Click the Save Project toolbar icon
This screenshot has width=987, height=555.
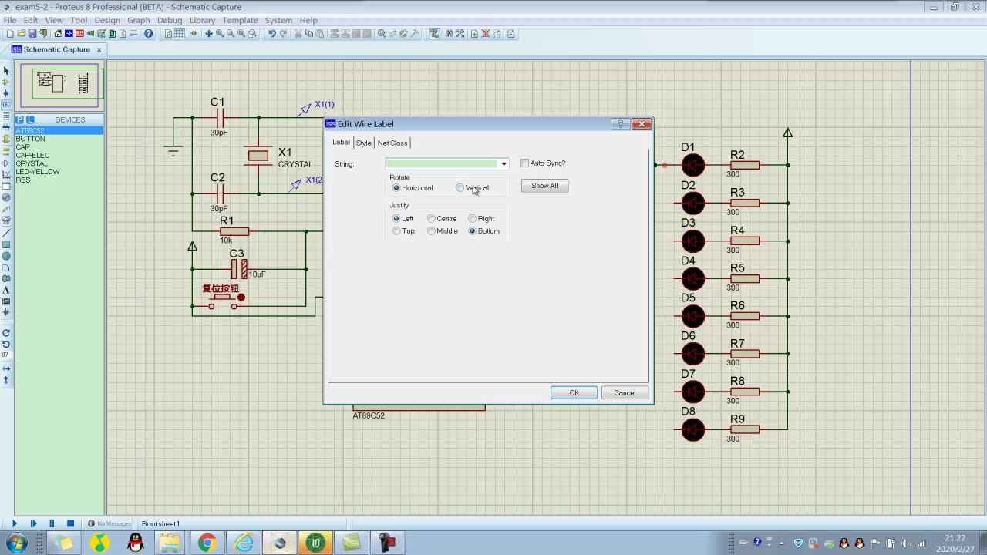pos(32,34)
